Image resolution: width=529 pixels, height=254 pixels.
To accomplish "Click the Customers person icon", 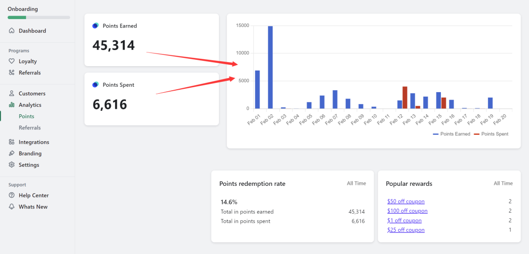I will [x=12, y=94].
